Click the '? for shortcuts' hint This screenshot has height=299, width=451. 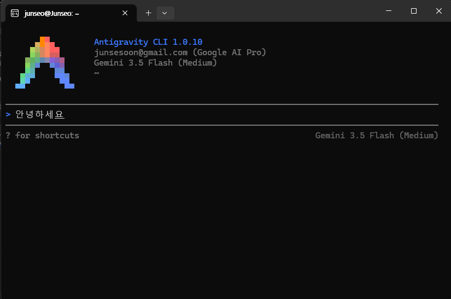[x=42, y=136]
